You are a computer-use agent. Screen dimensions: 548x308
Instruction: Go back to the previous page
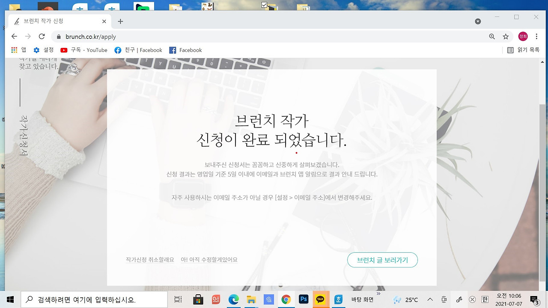tap(14, 36)
